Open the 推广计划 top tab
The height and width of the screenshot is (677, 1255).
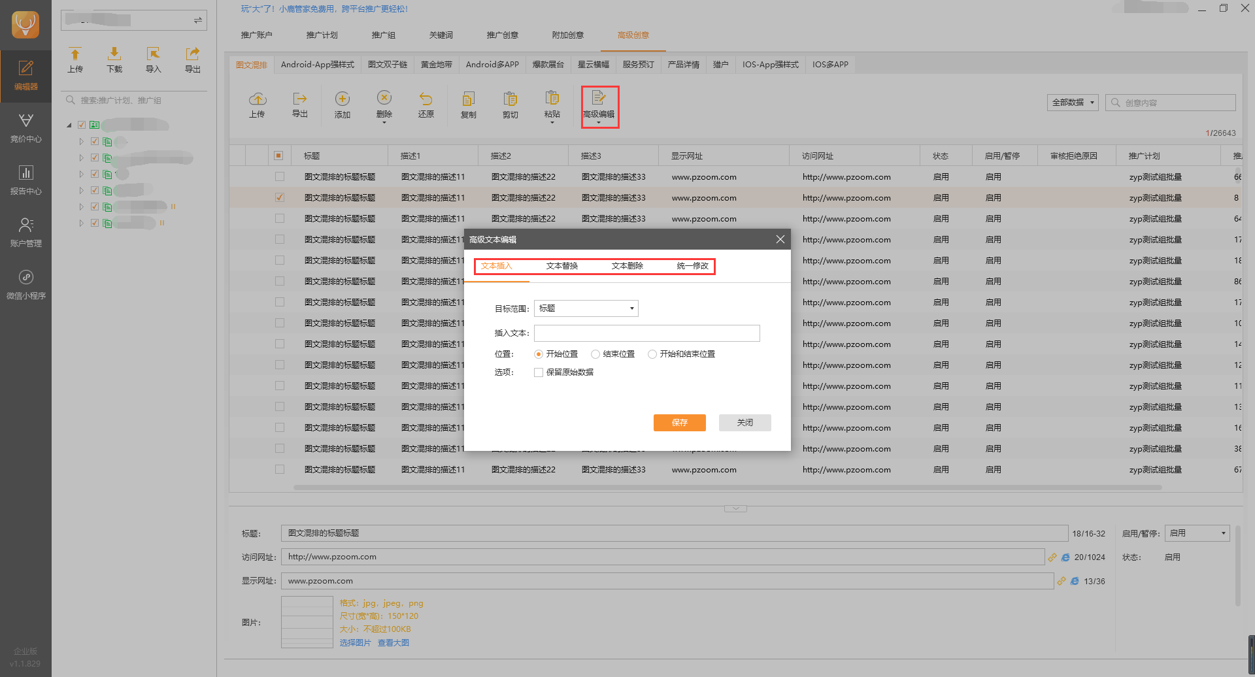322,35
